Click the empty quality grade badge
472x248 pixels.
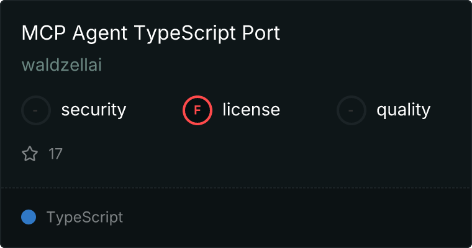tap(352, 110)
